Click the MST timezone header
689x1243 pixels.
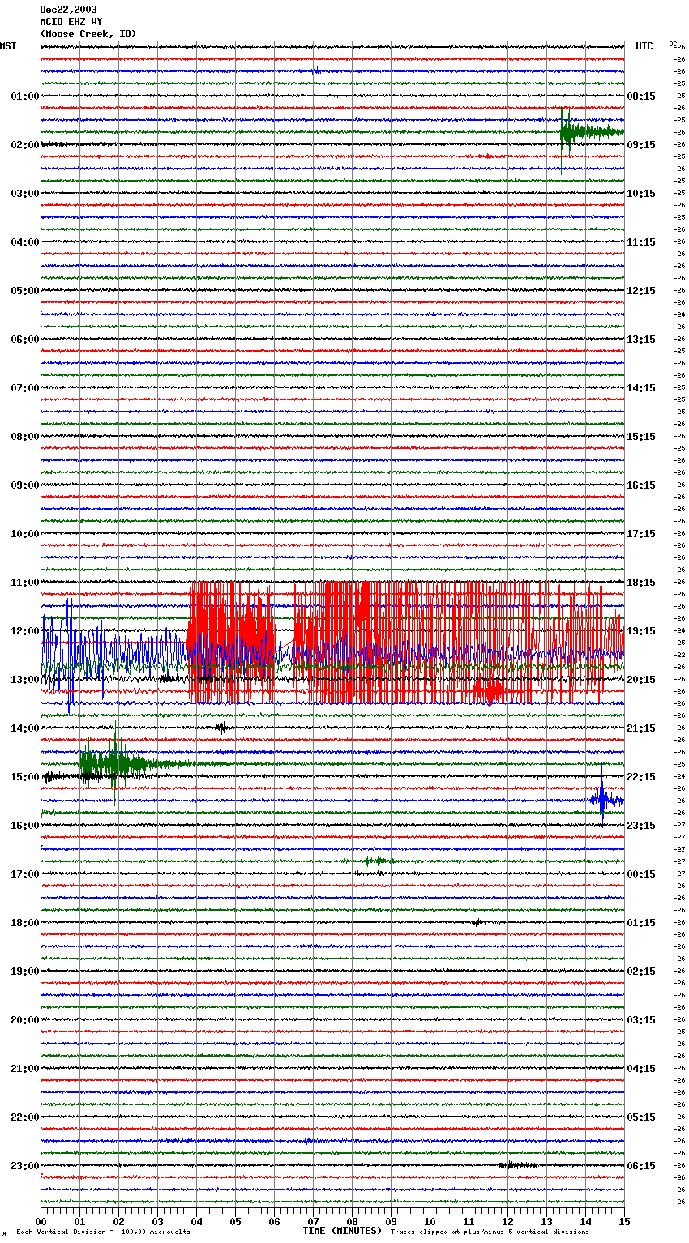pyautogui.click(x=8, y=46)
